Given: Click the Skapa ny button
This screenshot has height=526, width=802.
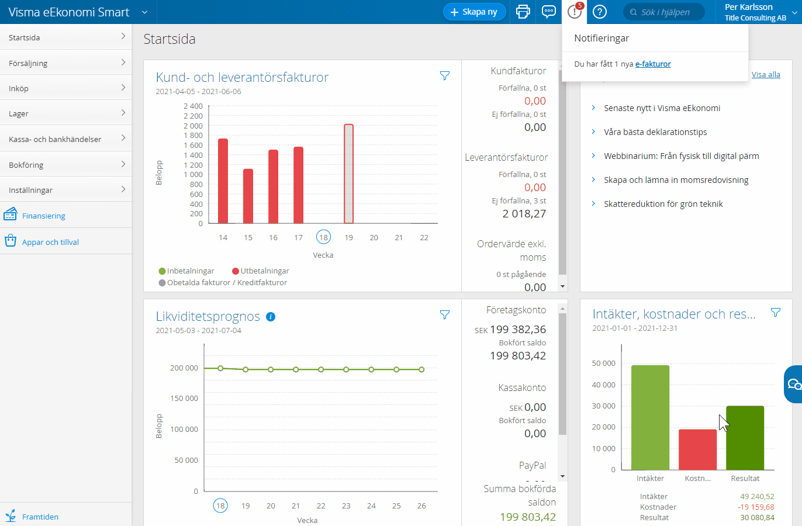Looking at the screenshot, I should coord(474,12).
